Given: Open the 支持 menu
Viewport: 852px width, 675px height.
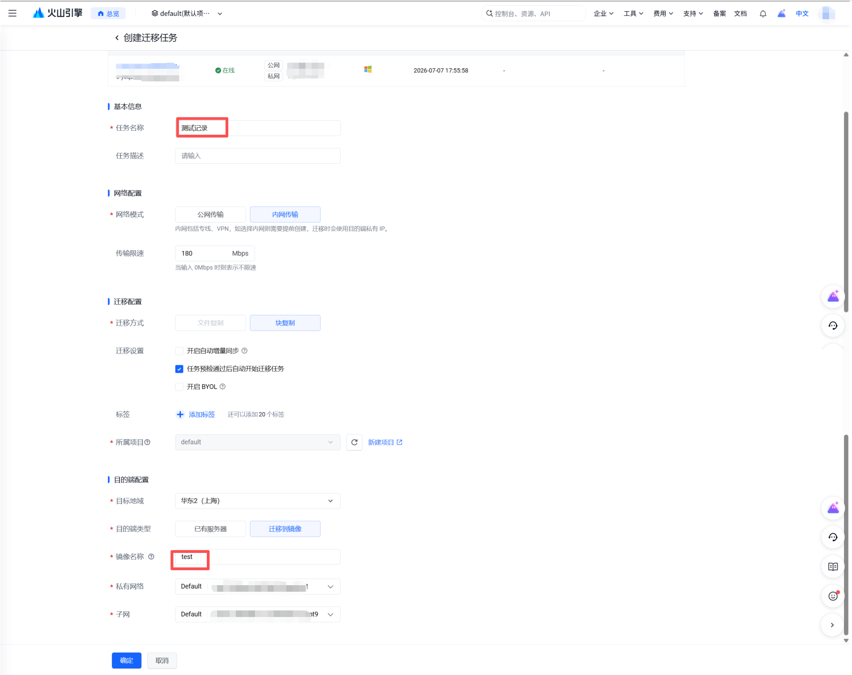Looking at the screenshot, I should click(x=693, y=14).
